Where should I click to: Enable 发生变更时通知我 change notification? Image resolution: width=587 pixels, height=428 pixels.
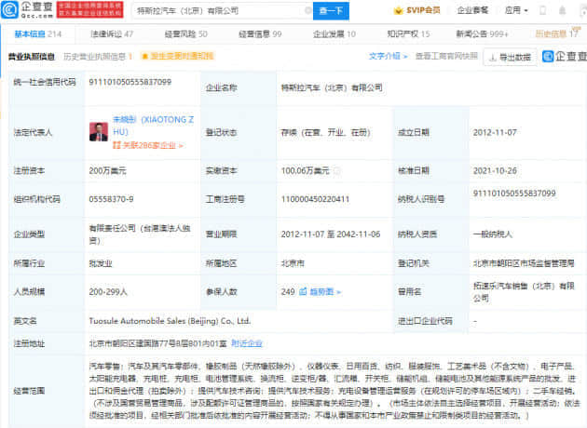177,56
